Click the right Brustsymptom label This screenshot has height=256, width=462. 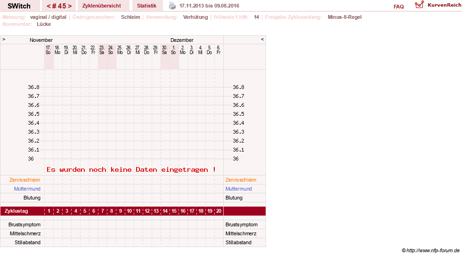(x=242, y=224)
